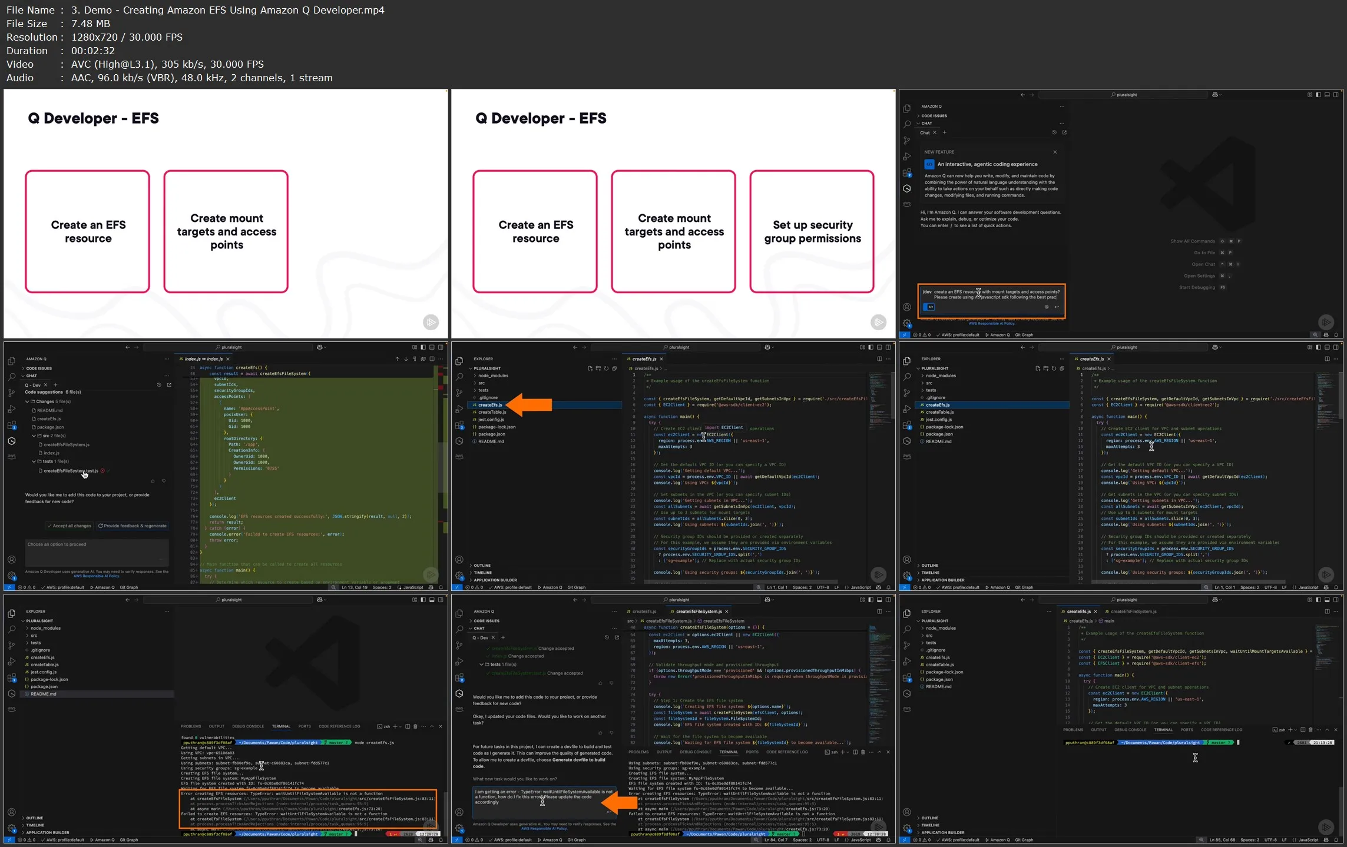
Task: Open Run and Debug in node createEfs.js frame
Action: pos(11,662)
